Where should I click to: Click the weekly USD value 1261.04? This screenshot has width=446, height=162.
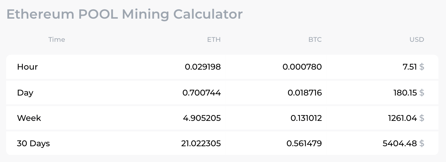pyautogui.click(x=402, y=118)
